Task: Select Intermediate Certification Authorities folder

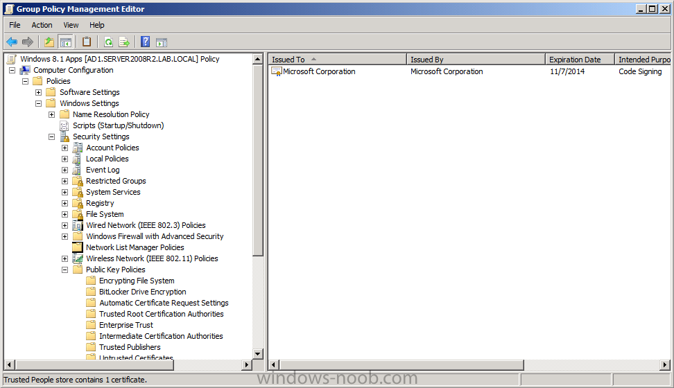Action: [x=161, y=336]
